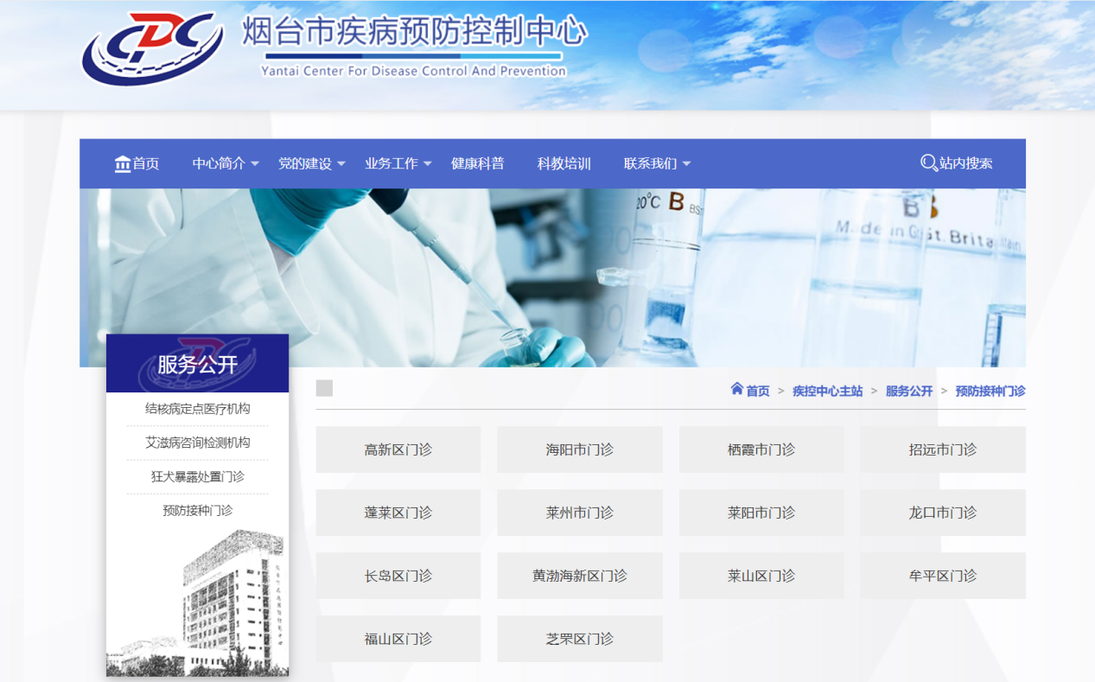
Task: Open the 黄渤海新区门诊 button
Action: (579, 576)
